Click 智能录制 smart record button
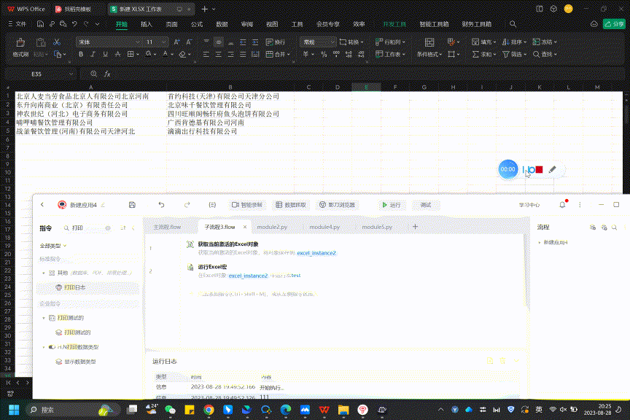This screenshot has width=630, height=420. point(247,205)
